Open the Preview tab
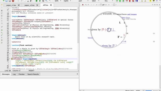Screen dimensions: 161x91 coord(21,74)
